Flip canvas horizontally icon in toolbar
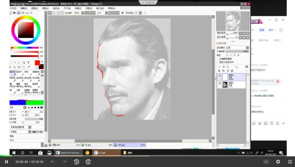The image size is (295, 167). click(x=123, y=13)
